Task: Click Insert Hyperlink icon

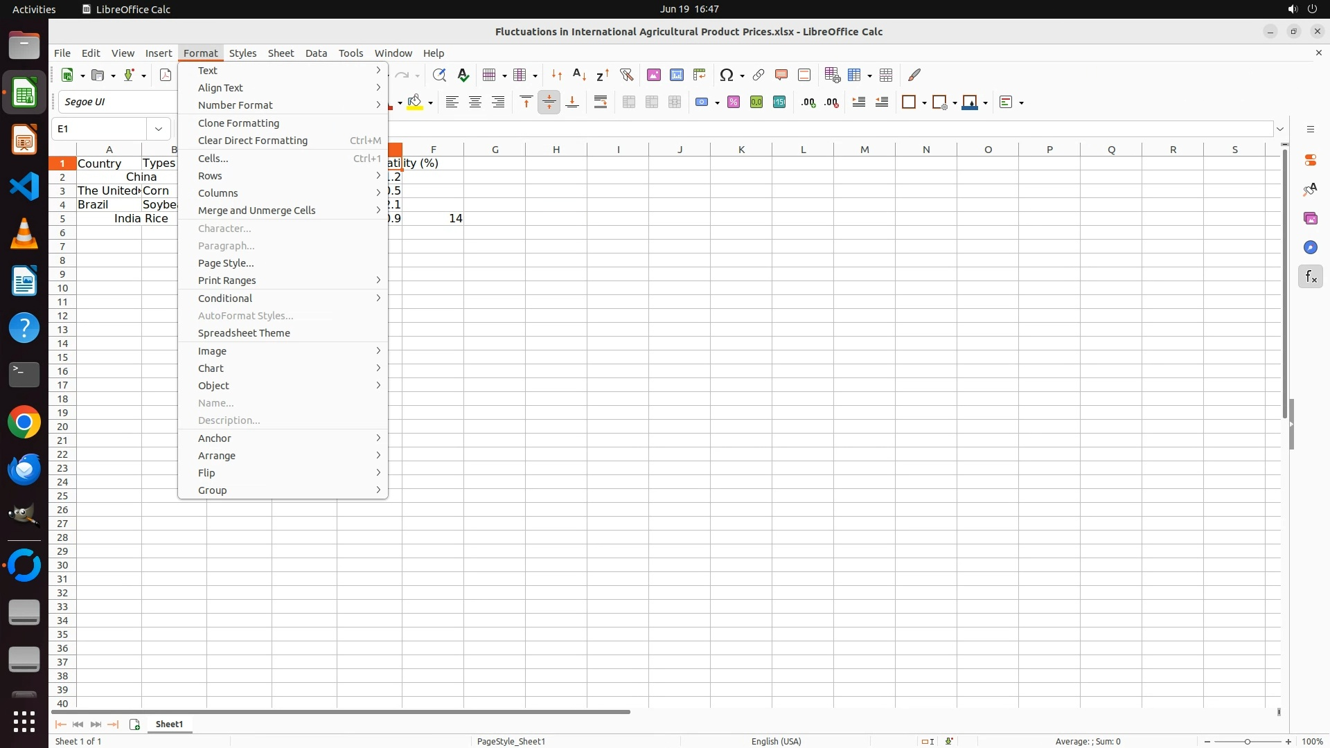Action: [x=759, y=75]
